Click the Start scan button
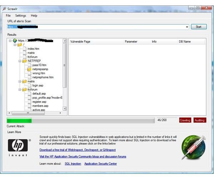Image resolution: width=214 pixels, height=177 pixels. click(x=199, y=27)
